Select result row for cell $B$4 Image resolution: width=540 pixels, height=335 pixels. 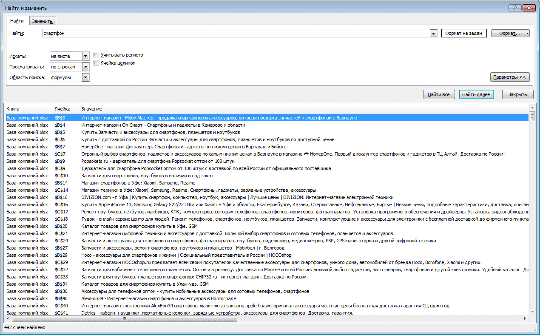267,125
